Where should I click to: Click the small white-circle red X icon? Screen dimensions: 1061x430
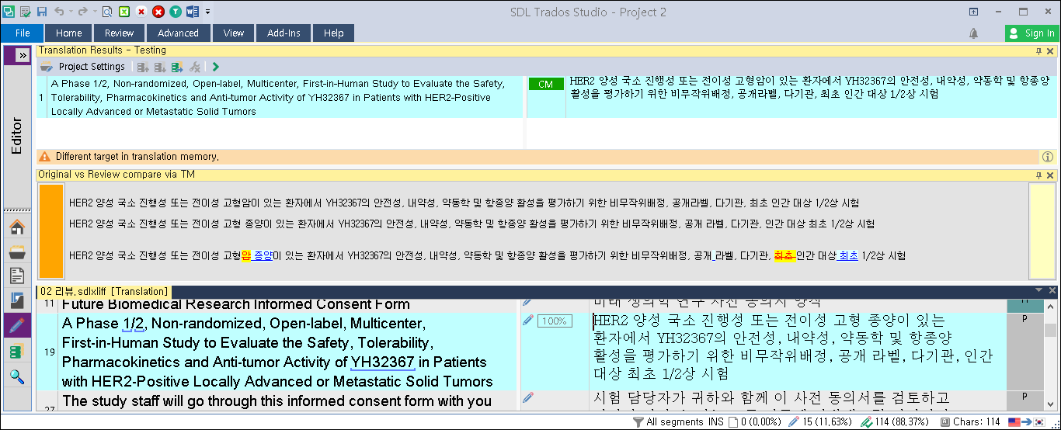pos(141,12)
